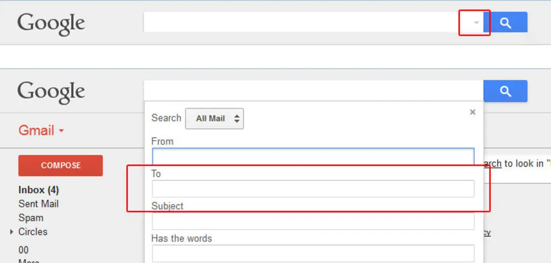Focus the Subject input field
This screenshot has height=263, width=551.
(313, 221)
